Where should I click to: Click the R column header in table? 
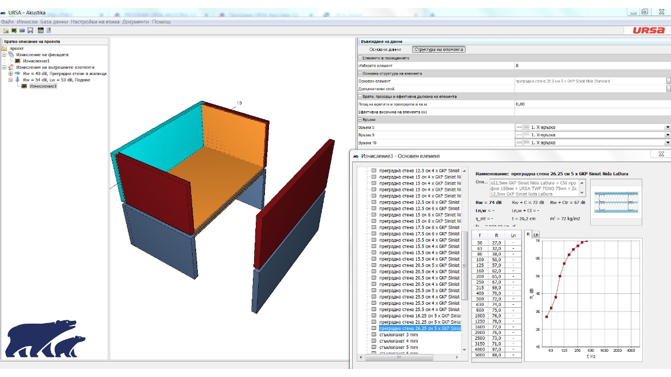497,235
